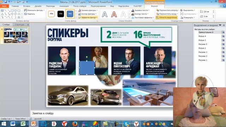Open the Повернуть dropdown

click(x=188, y=18)
